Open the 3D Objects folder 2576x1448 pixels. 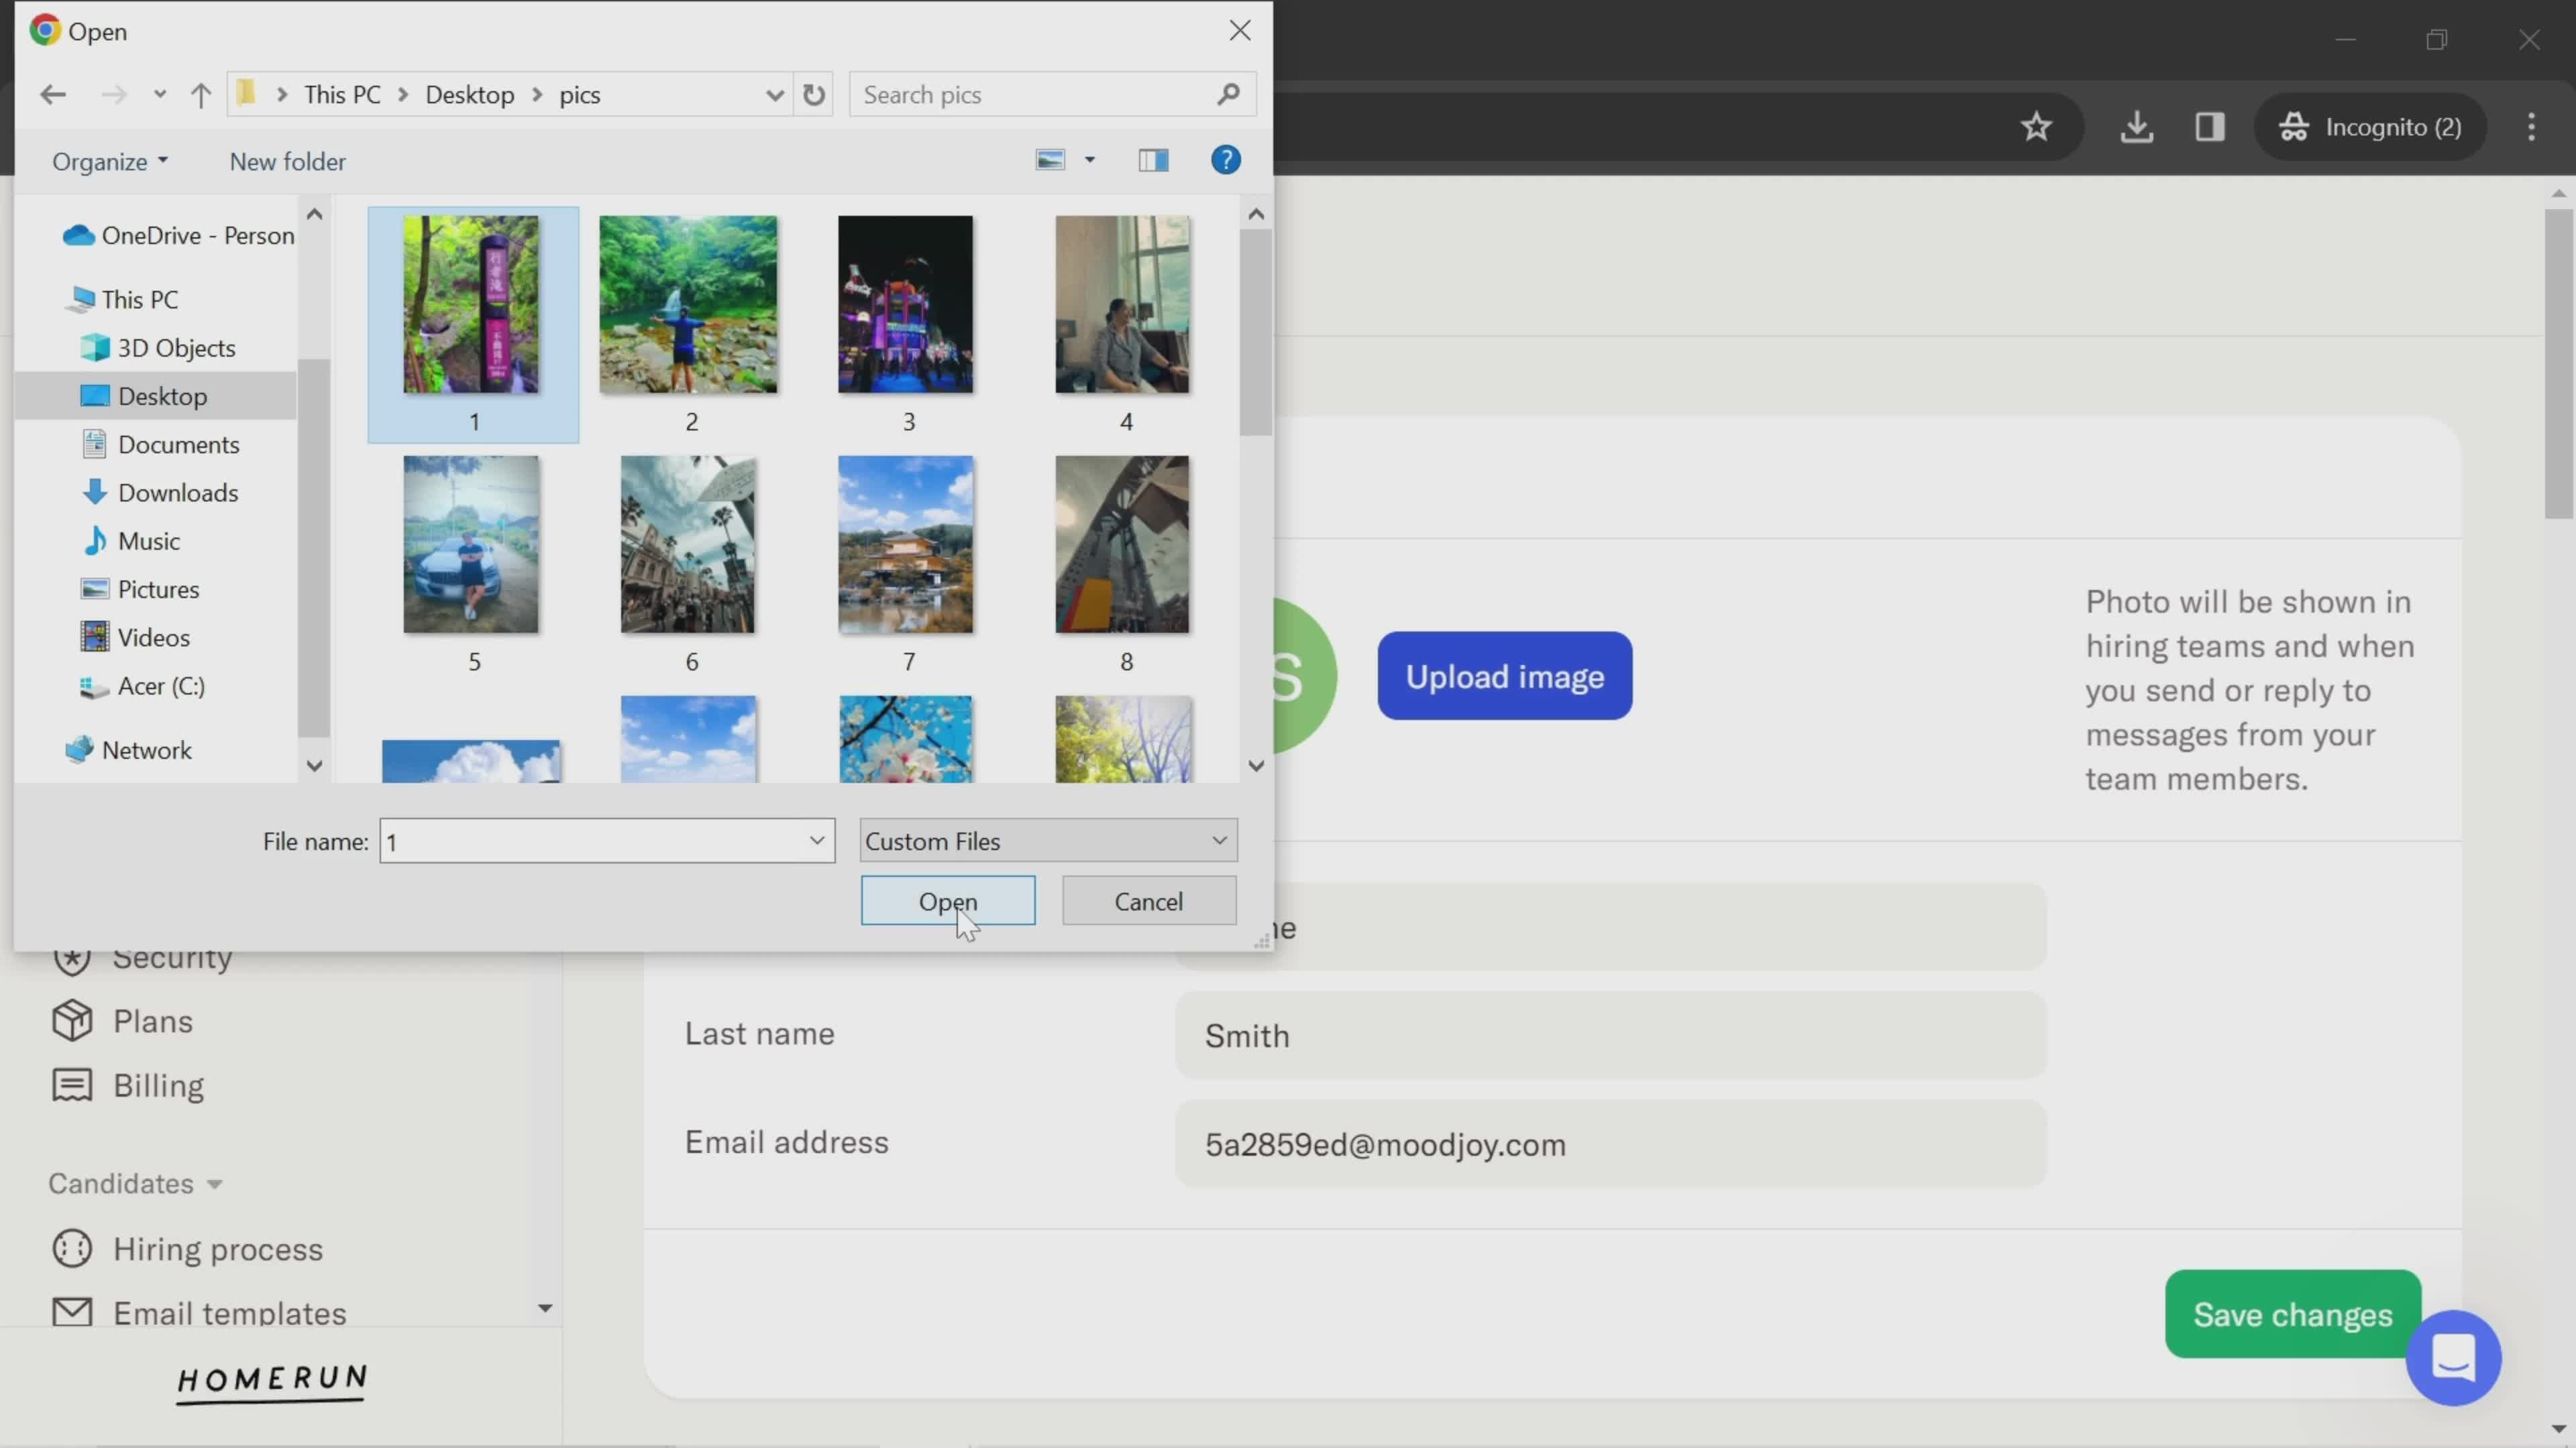[175, 347]
